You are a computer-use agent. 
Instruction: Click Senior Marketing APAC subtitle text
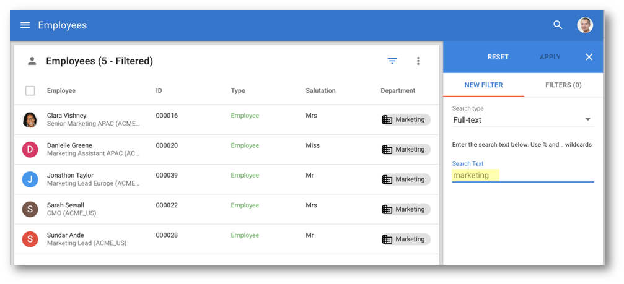pyautogui.click(x=94, y=124)
